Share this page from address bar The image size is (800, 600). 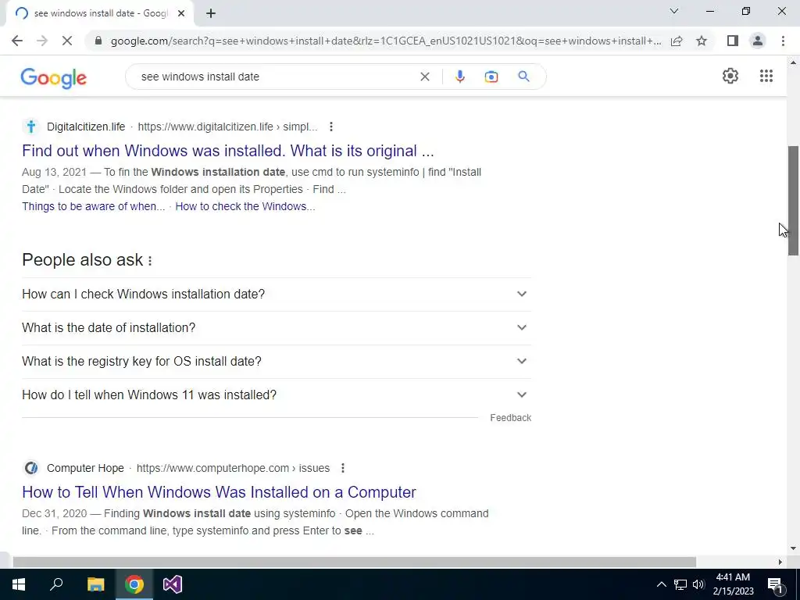click(677, 41)
